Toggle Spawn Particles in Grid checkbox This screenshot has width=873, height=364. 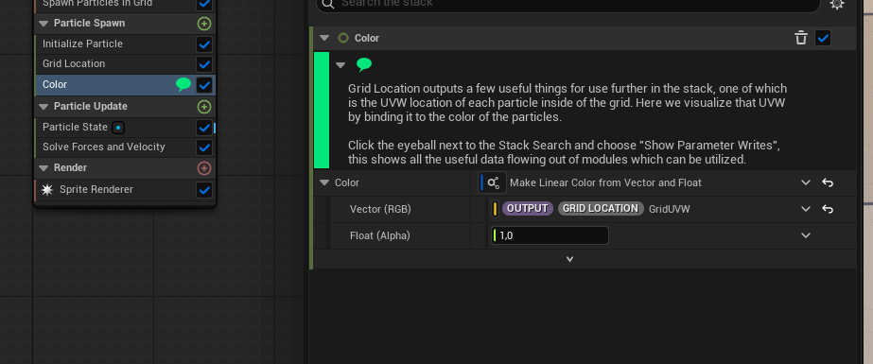pyautogui.click(x=204, y=4)
